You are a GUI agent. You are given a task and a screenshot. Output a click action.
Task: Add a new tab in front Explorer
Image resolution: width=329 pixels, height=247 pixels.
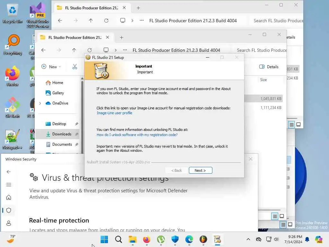coord(121,37)
